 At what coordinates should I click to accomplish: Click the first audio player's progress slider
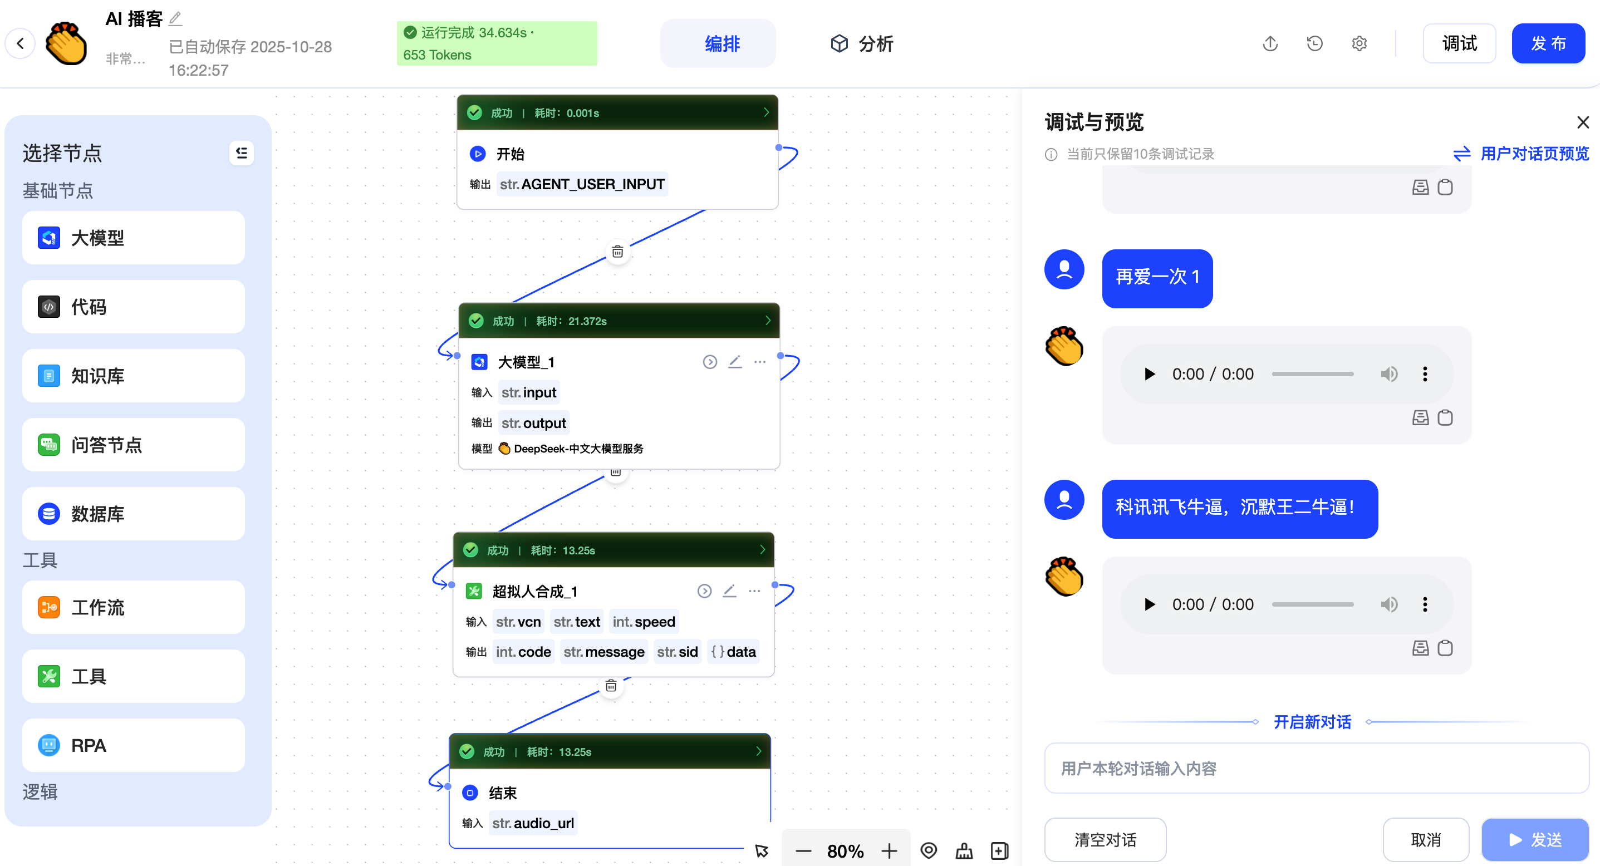coord(1312,373)
